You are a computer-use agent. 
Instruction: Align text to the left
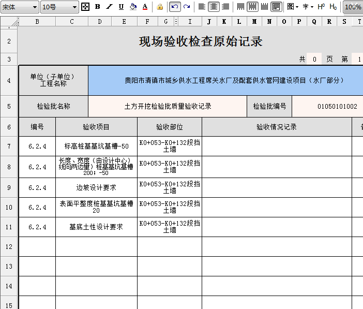[202, 7]
